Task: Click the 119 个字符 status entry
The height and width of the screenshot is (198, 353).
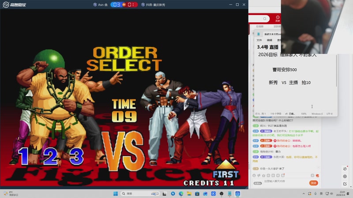Action: pos(275,114)
